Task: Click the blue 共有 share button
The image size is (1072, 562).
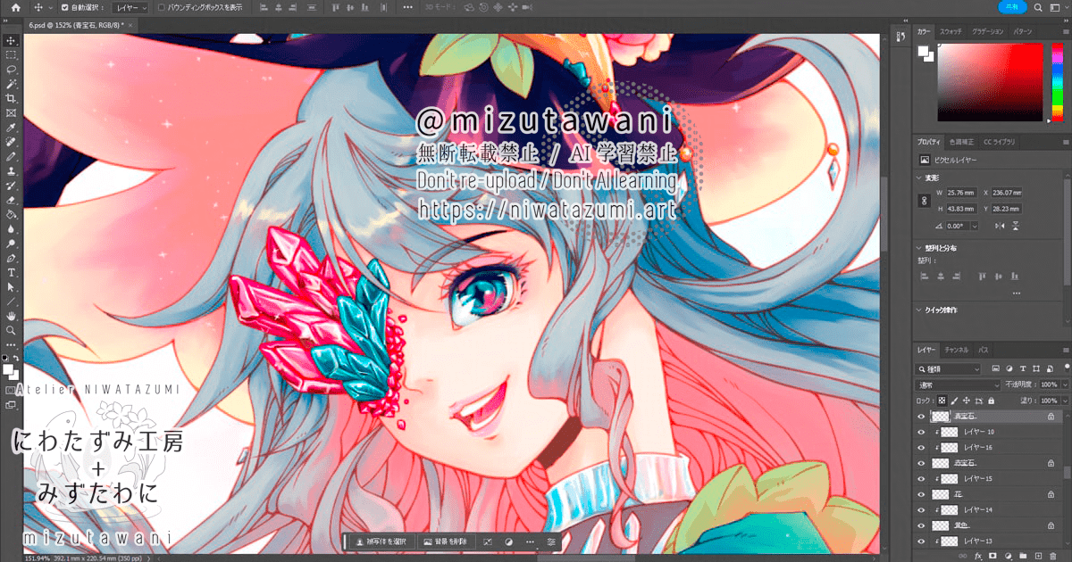Action: coord(1012,7)
